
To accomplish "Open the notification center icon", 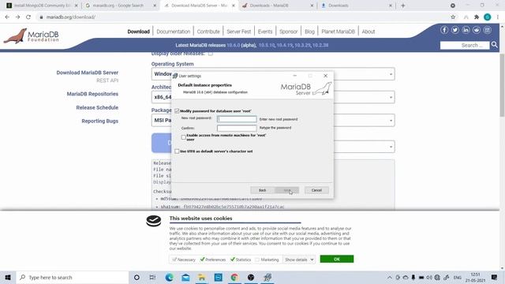I will tap(495, 277).
